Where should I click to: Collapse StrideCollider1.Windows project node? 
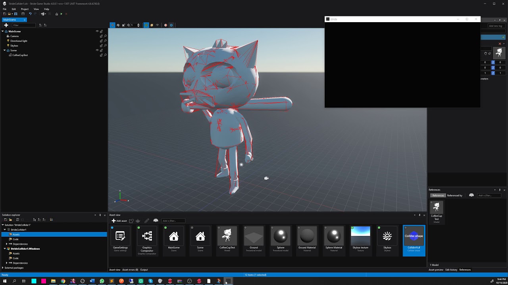(x=5, y=249)
